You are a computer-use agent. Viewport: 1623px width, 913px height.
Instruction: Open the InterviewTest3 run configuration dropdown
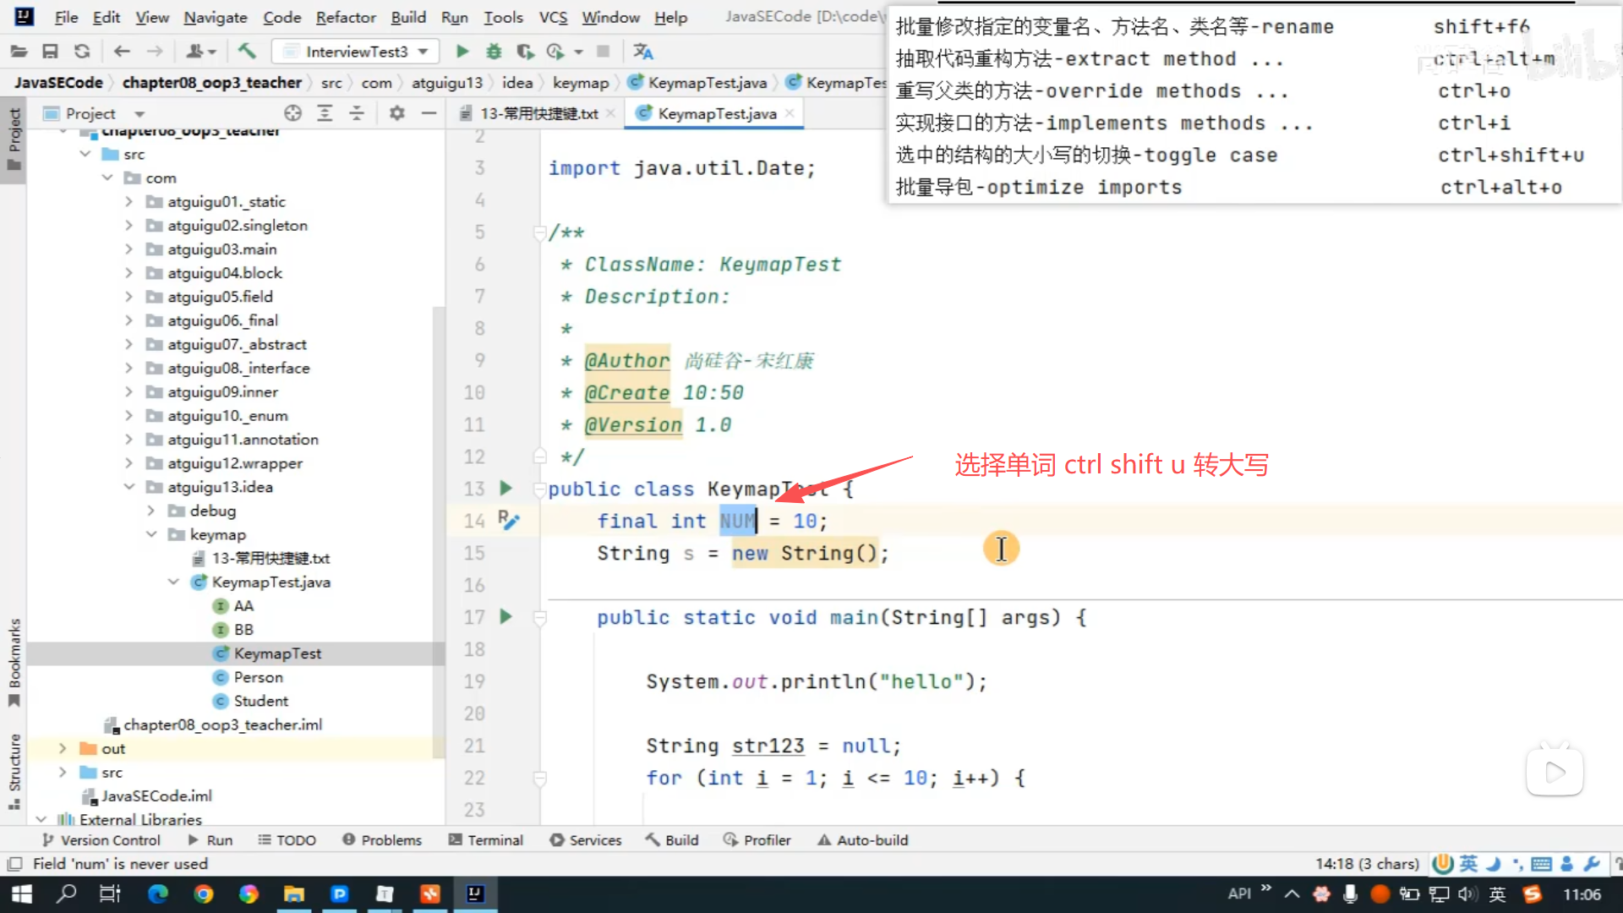(x=356, y=52)
